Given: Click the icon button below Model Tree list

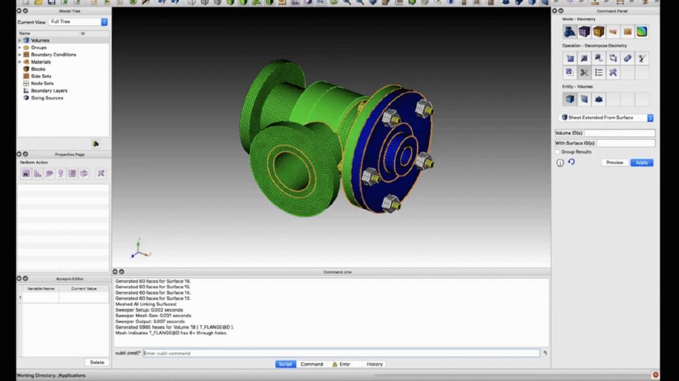Looking at the screenshot, I should (x=96, y=144).
